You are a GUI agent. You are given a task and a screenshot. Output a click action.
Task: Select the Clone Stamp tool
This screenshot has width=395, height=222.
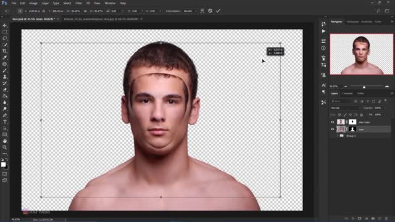(4, 76)
